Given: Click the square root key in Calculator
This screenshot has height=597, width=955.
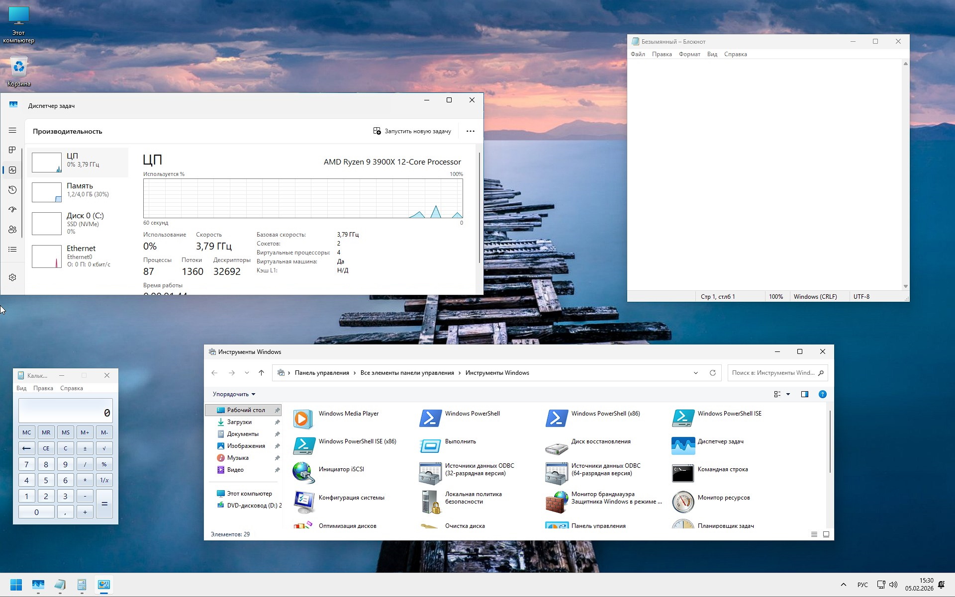Looking at the screenshot, I should (x=104, y=448).
